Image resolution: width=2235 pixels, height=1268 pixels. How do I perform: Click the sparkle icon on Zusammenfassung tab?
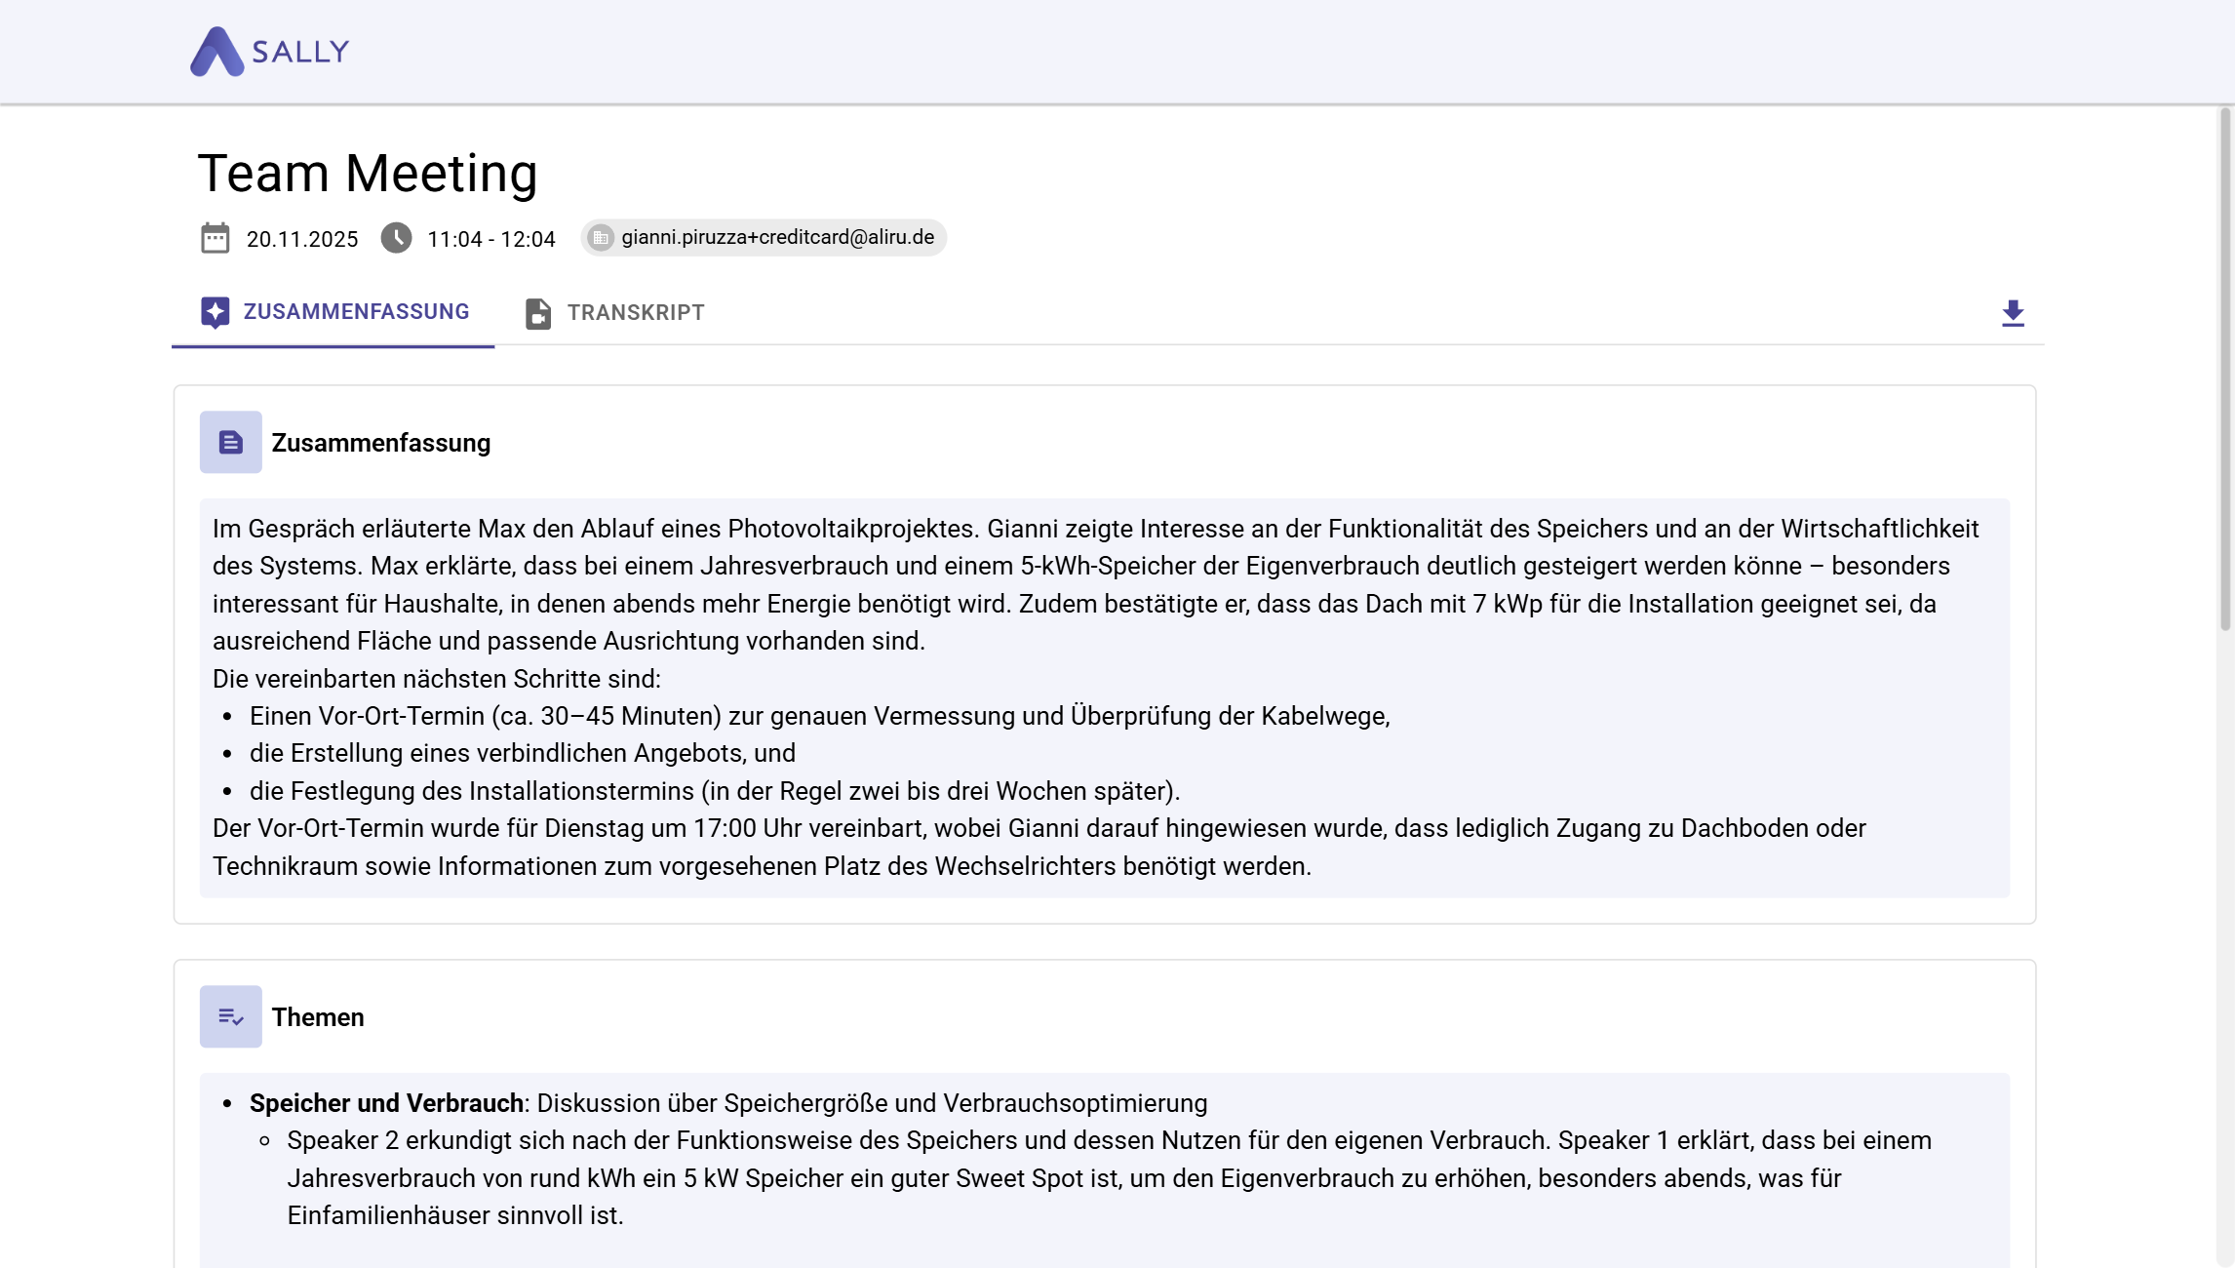[x=215, y=312]
